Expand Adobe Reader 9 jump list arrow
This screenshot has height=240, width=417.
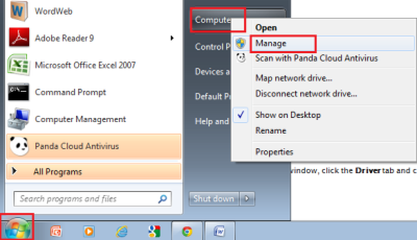coord(172,38)
